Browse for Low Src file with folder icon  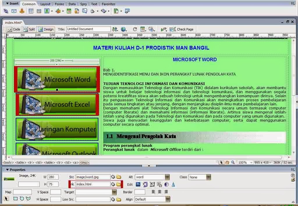(119, 199)
